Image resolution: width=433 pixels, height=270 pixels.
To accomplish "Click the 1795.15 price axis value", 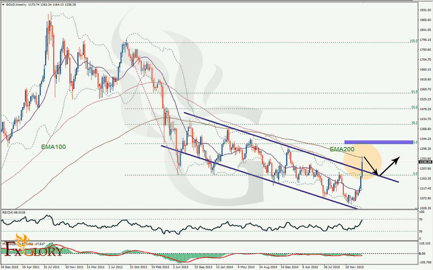I will (425, 40).
